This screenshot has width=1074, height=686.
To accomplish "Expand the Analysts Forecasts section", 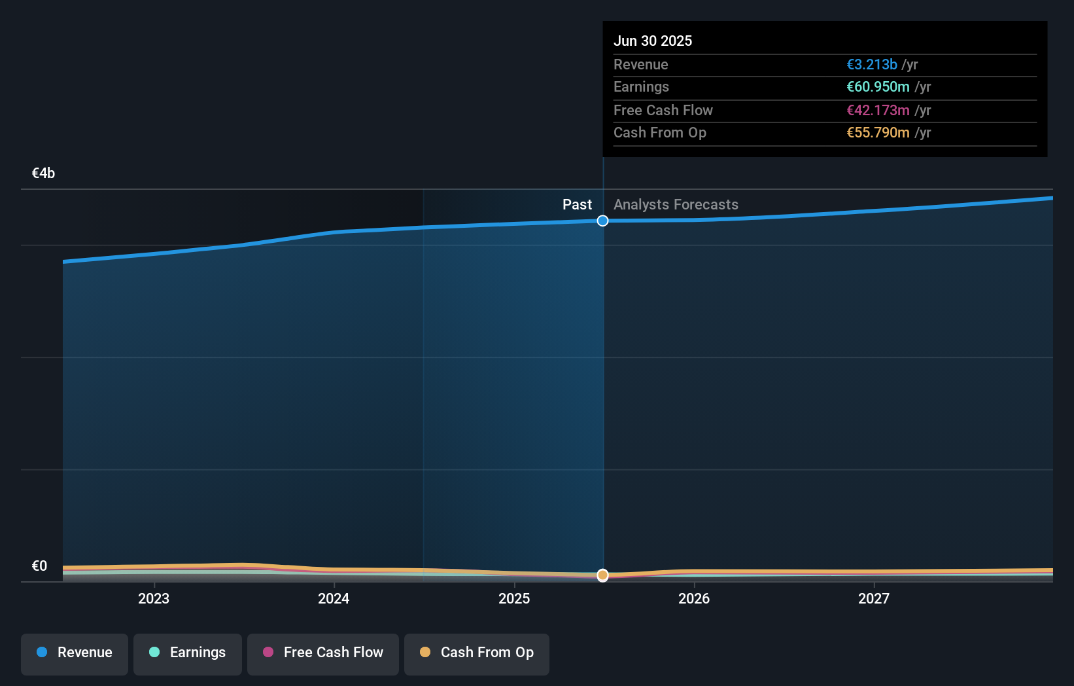I will click(x=676, y=204).
